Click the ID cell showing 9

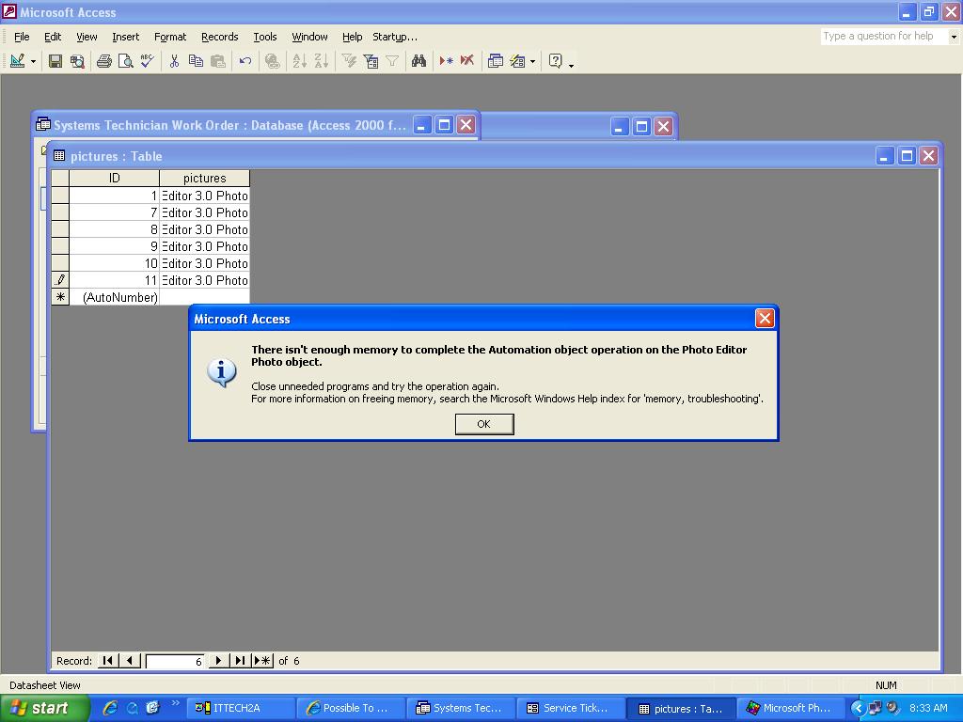point(114,246)
